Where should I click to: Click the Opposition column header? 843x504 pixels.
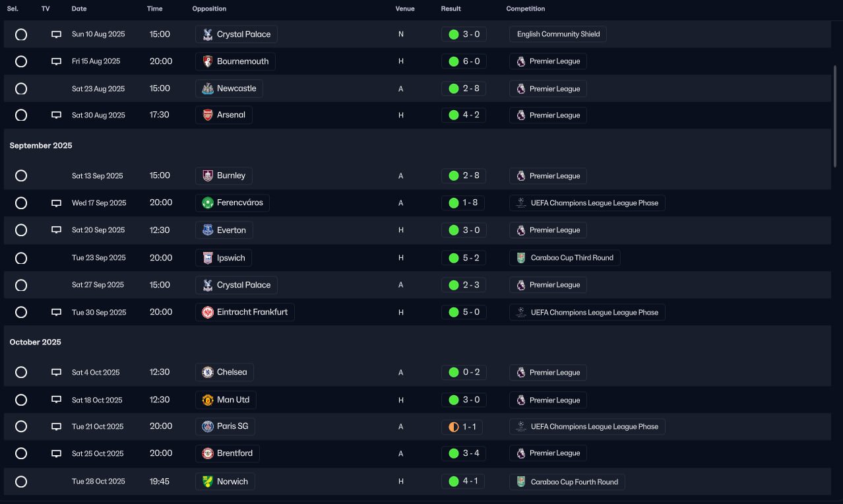209,9
